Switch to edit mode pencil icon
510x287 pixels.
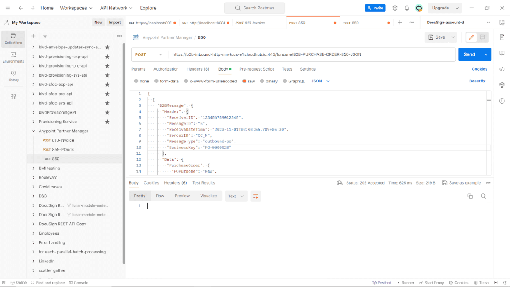pyautogui.click(x=471, y=37)
